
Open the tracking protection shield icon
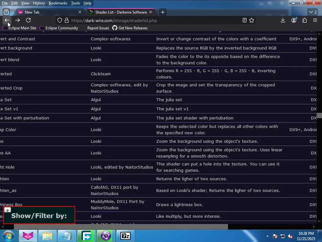coord(59,20)
